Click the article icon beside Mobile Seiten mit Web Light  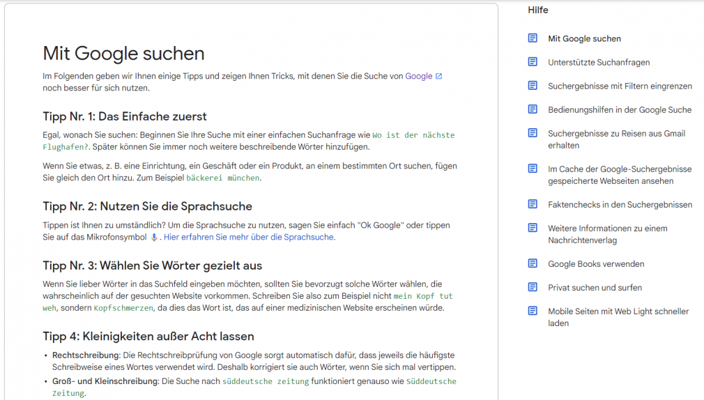[533, 311]
